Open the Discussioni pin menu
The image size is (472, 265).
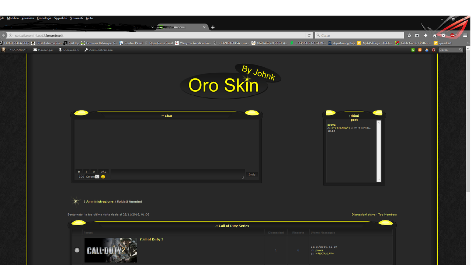[x=69, y=50]
